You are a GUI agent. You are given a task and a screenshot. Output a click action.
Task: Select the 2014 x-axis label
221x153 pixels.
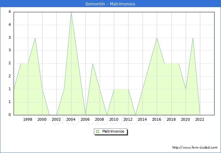click(x=142, y=119)
